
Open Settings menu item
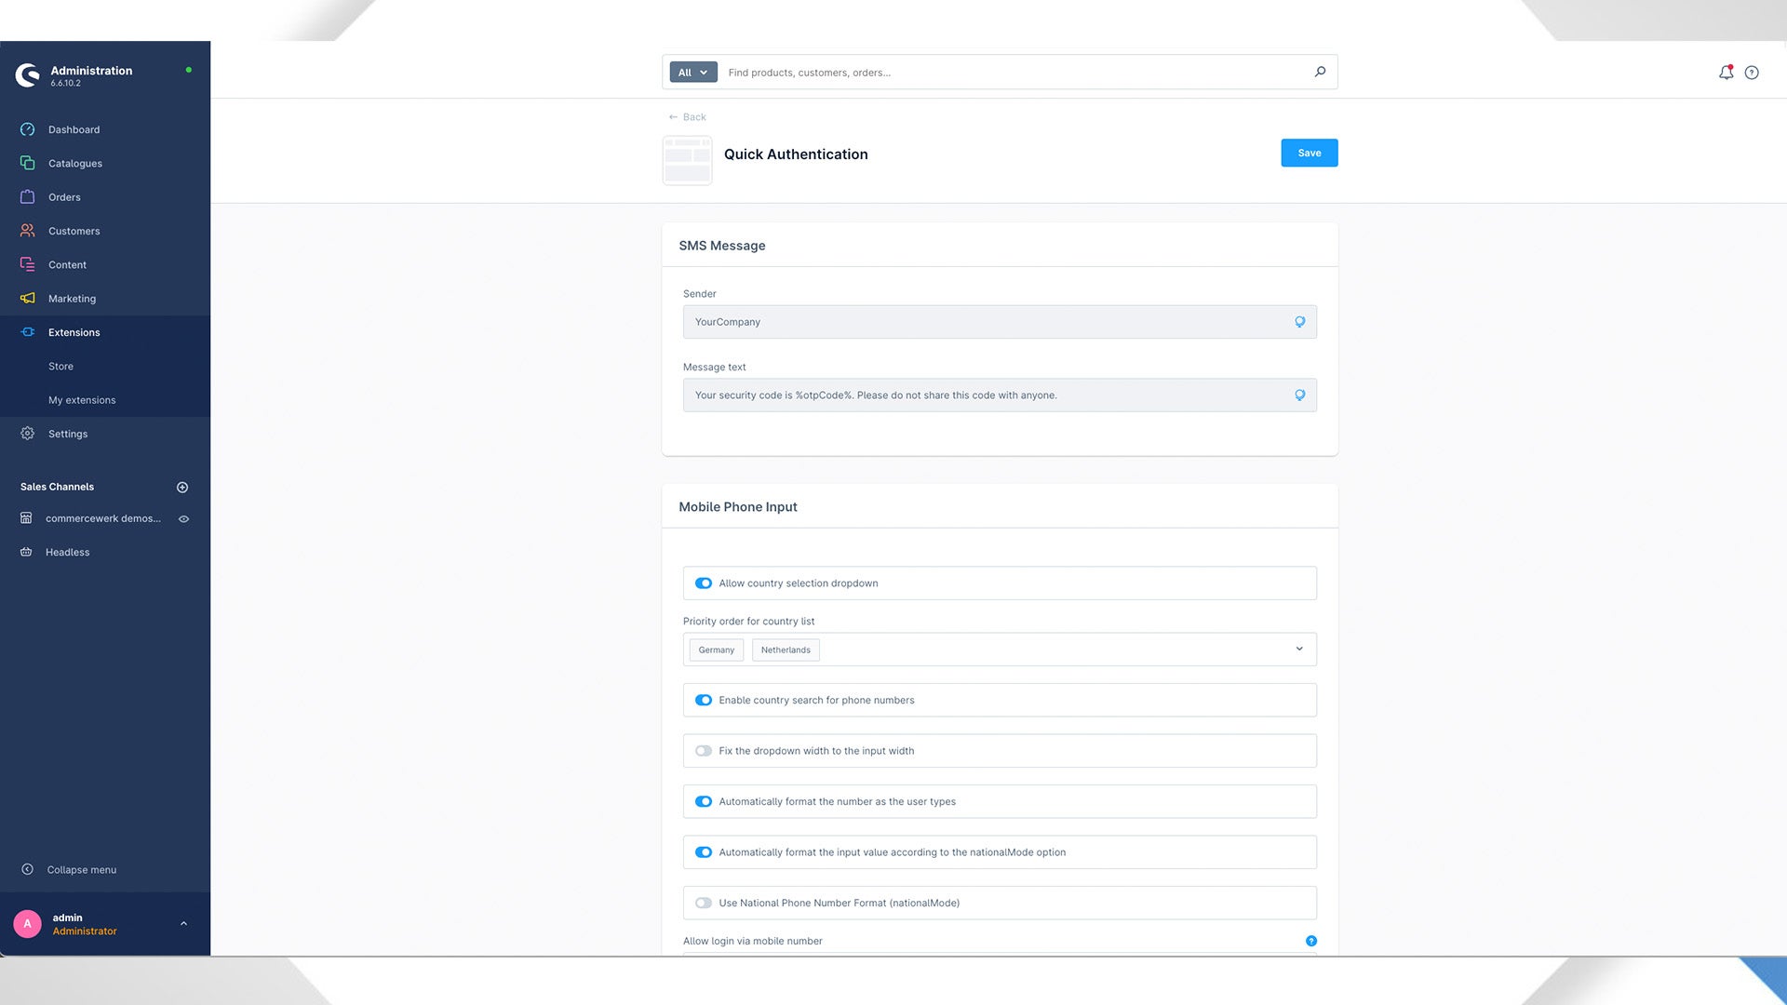[68, 434]
